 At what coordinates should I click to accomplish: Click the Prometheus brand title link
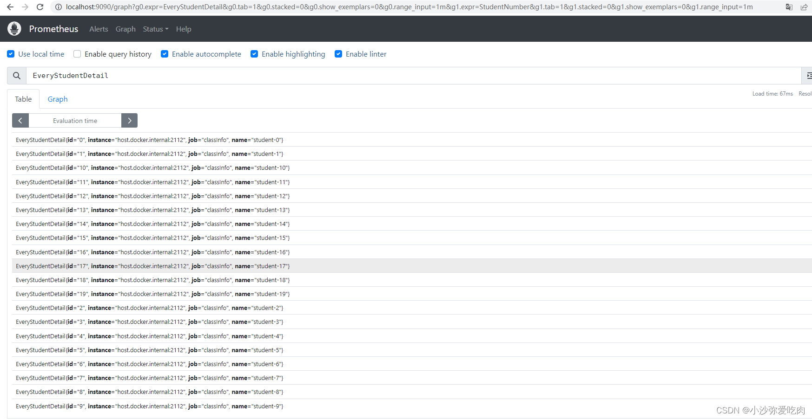pos(54,29)
